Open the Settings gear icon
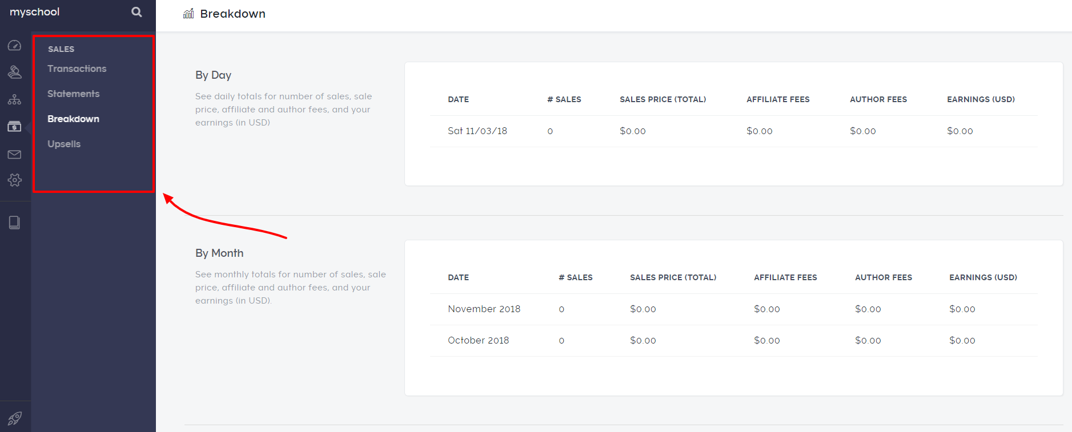The image size is (1072, 432). click(x=15, y=180)
